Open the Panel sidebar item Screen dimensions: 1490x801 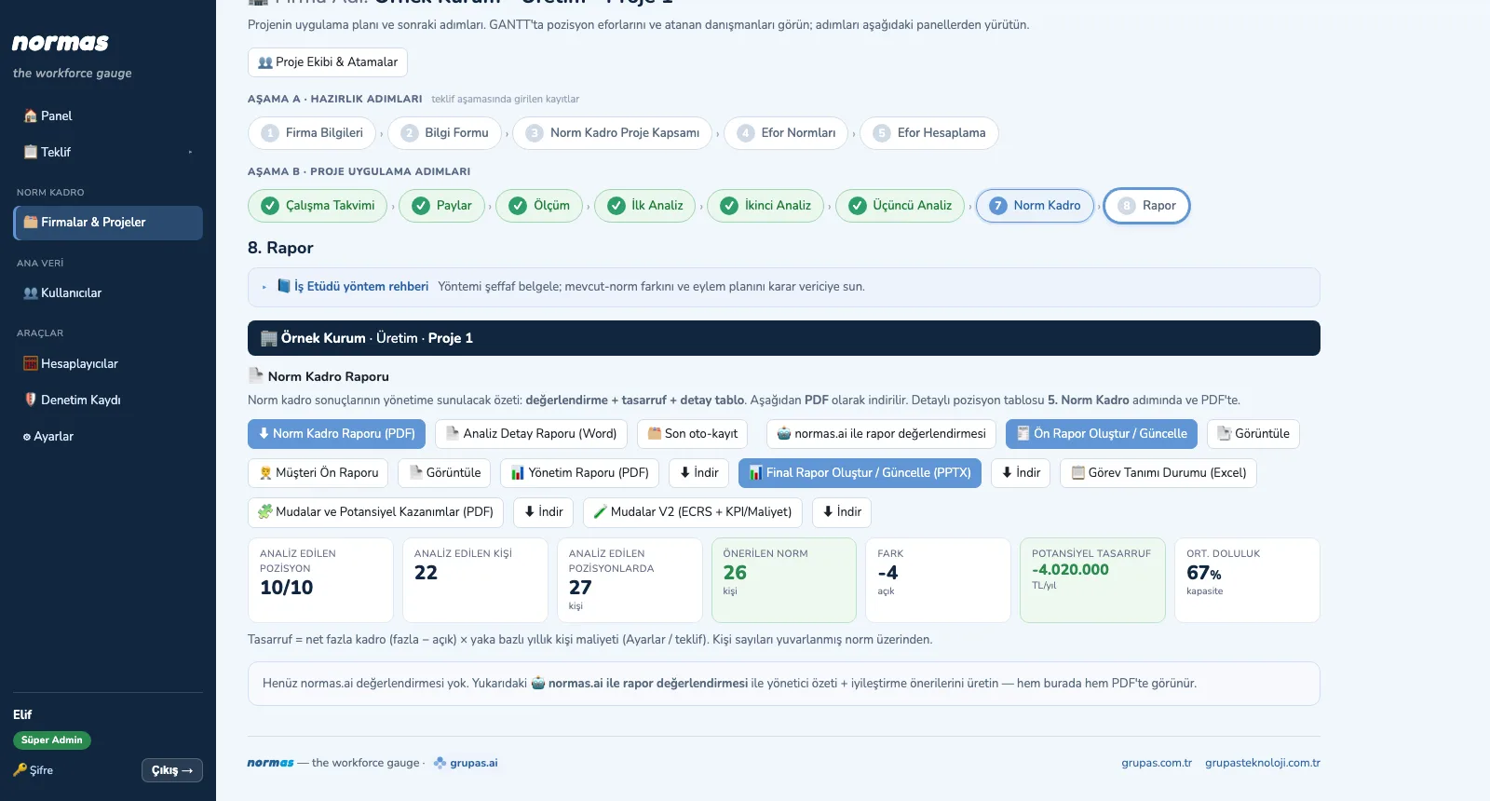[108, 115]
